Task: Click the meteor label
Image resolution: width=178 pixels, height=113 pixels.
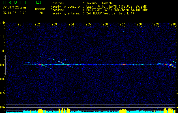Action: coord(40,9)
